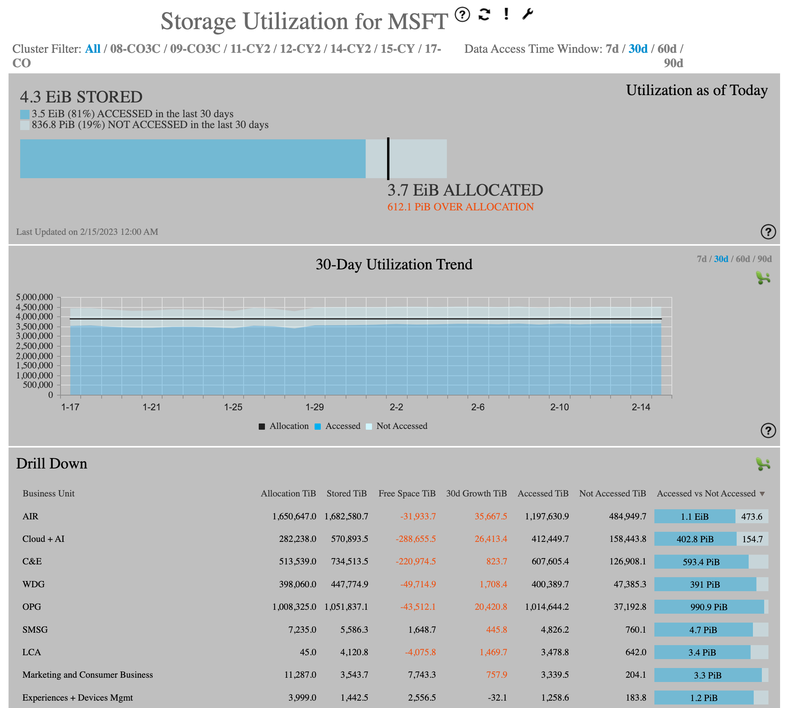
Task: Open Experiences + Devices Mgmt unit
Action: coord(77,698)
